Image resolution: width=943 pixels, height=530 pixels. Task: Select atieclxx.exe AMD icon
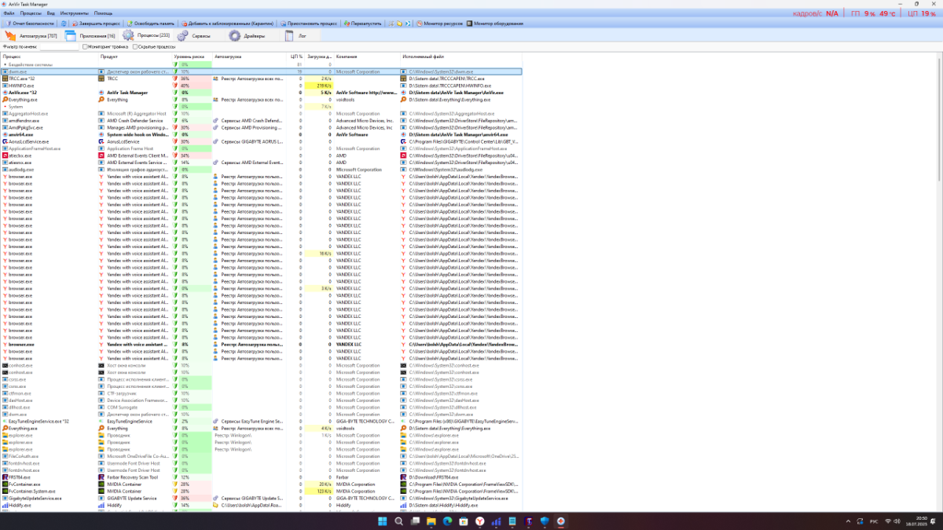(5, 155)
